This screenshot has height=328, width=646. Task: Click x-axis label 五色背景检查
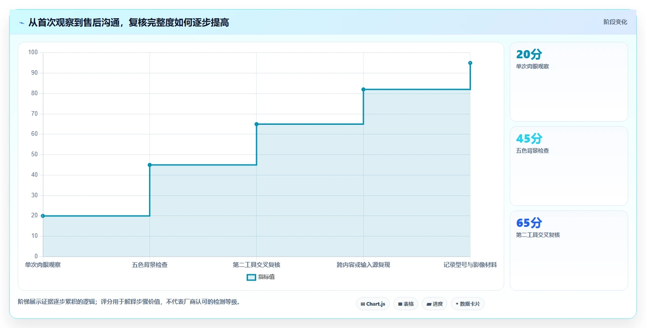coord(150,265)
